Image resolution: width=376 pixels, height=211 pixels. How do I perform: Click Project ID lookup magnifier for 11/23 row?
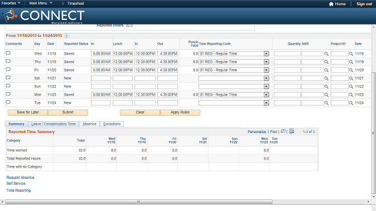click(x=351, y=95)
